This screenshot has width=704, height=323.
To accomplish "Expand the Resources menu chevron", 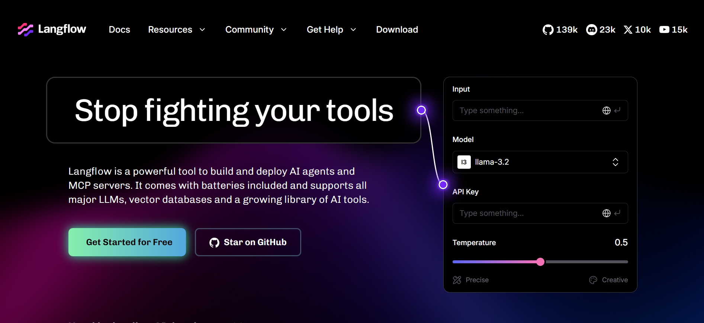I will tap(202, 30).
